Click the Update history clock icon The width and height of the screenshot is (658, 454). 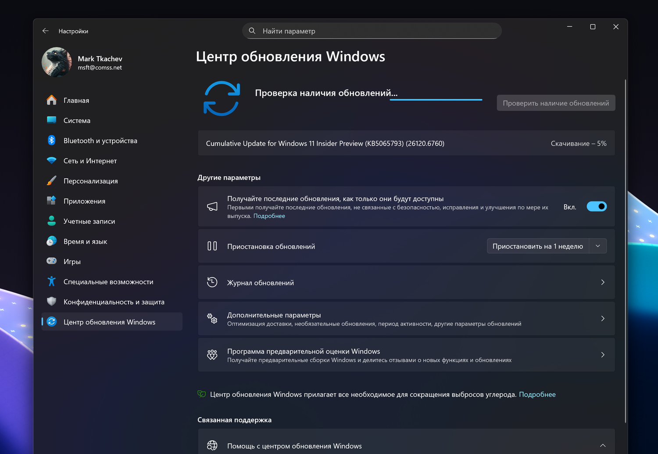click(212, 282)
